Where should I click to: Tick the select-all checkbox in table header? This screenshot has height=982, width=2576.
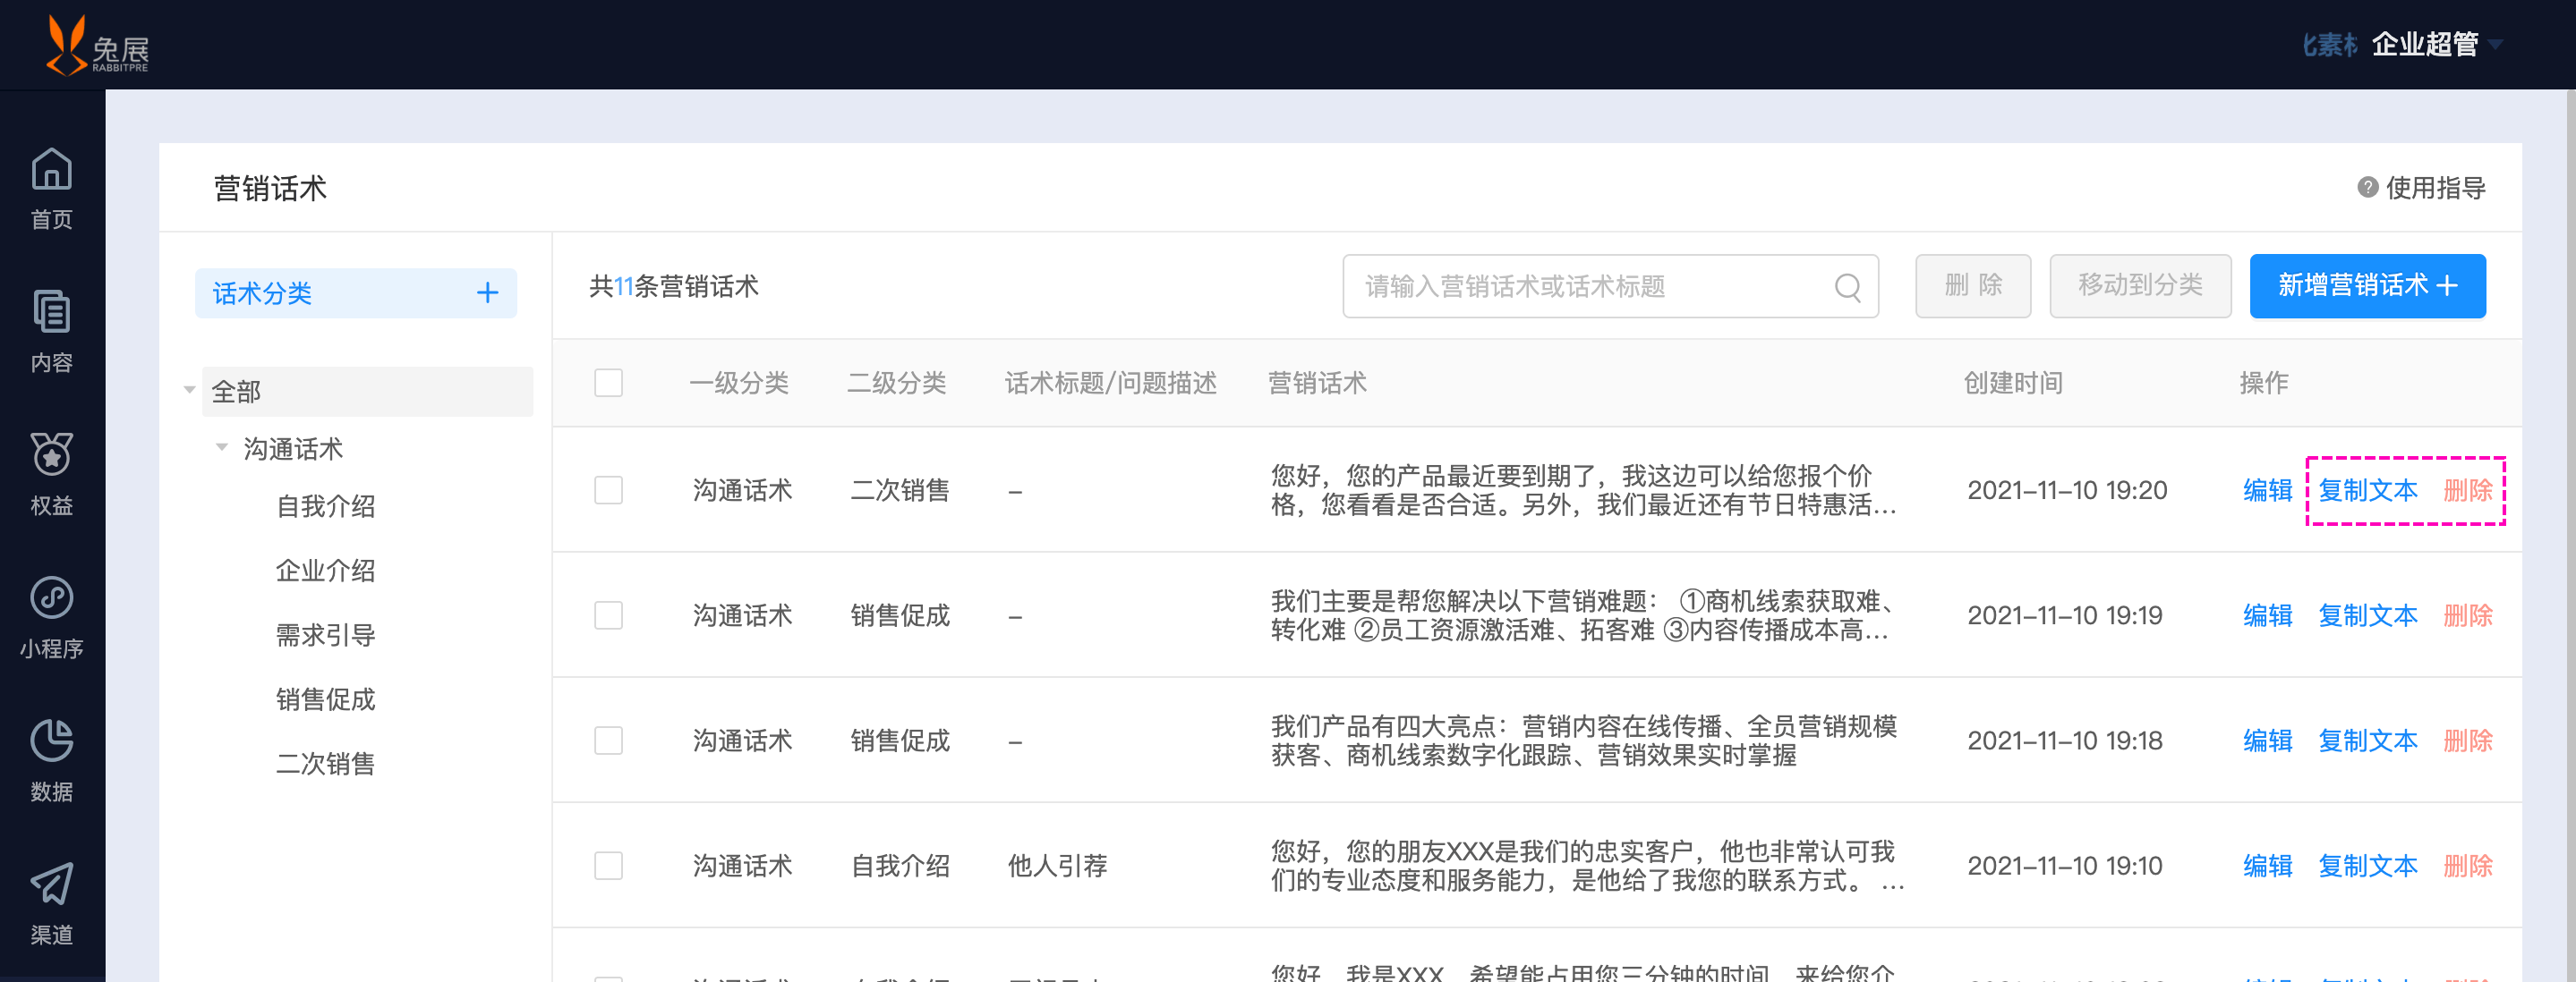pyautogui.click(x=608, y=383)
